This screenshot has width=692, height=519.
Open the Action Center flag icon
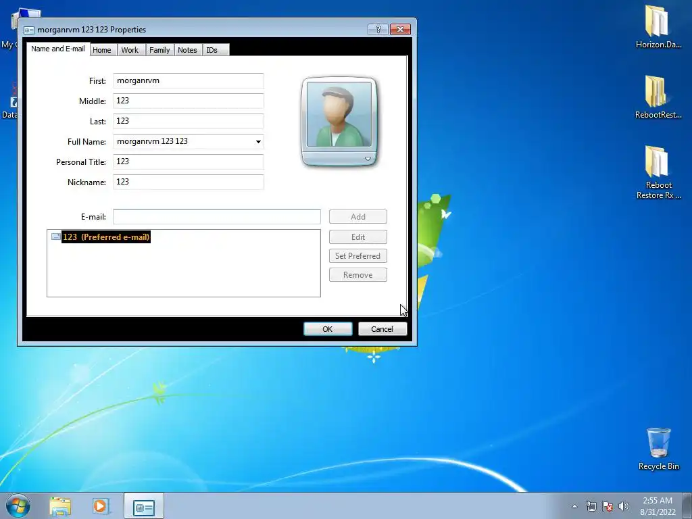[x=608, y=506]
